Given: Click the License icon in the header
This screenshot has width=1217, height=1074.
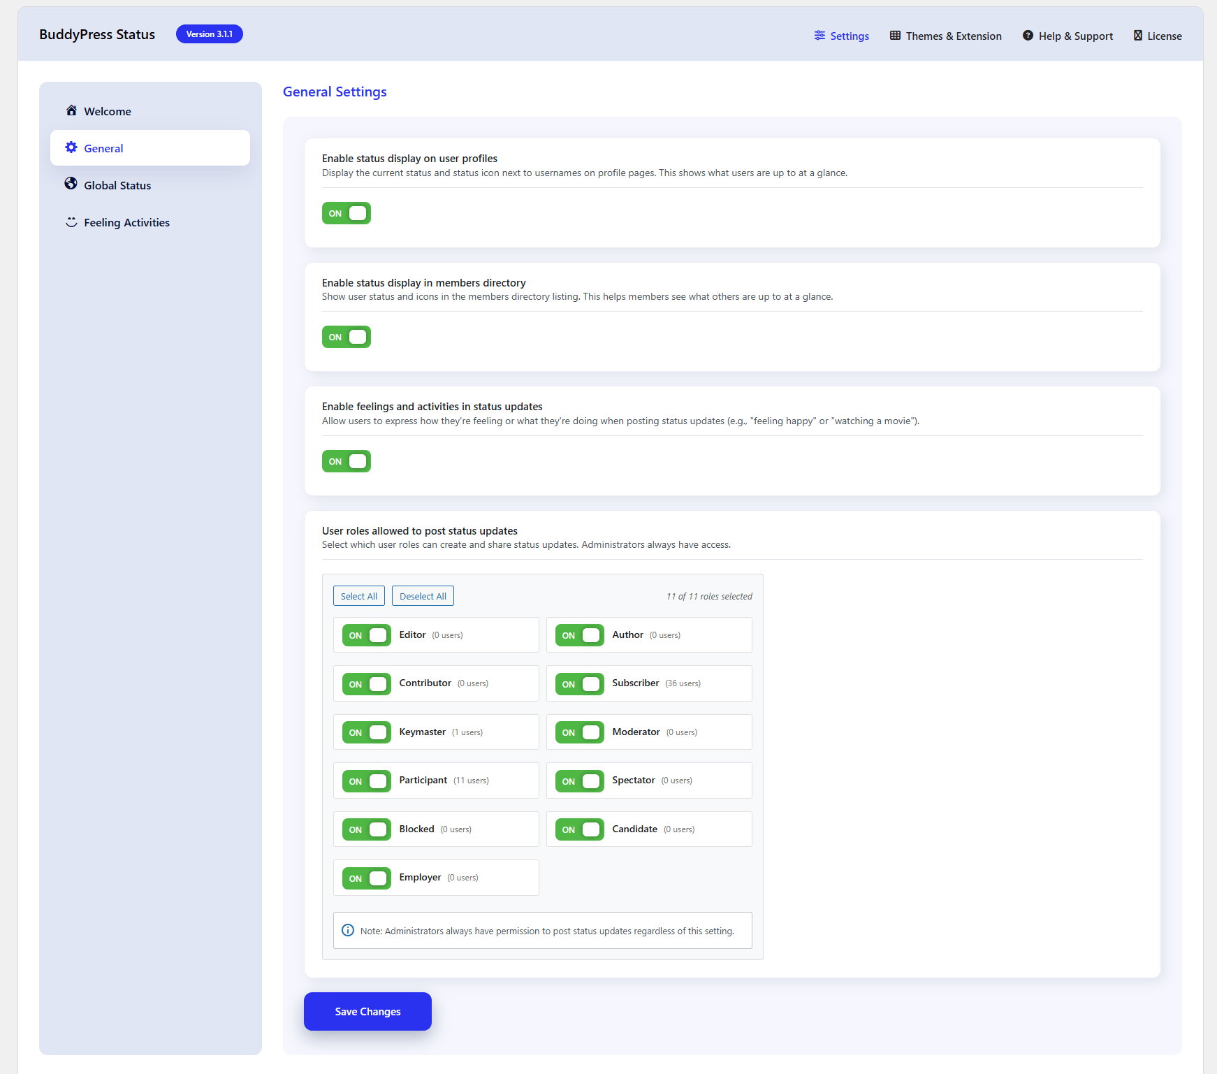Looking at the screenshot, I should click(1138, 36).
